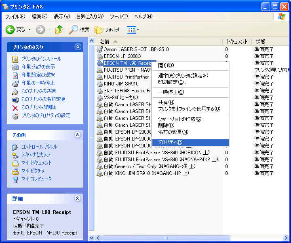
Task: Click the horizontal scrollbar thumb
Action: point(166,238)
